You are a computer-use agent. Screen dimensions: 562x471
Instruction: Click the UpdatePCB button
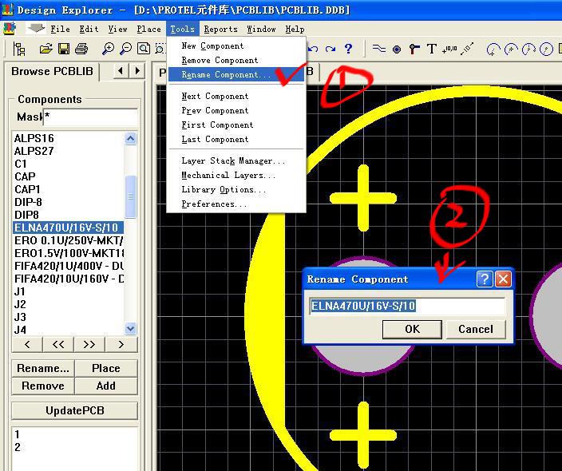[x=75, y=410]
